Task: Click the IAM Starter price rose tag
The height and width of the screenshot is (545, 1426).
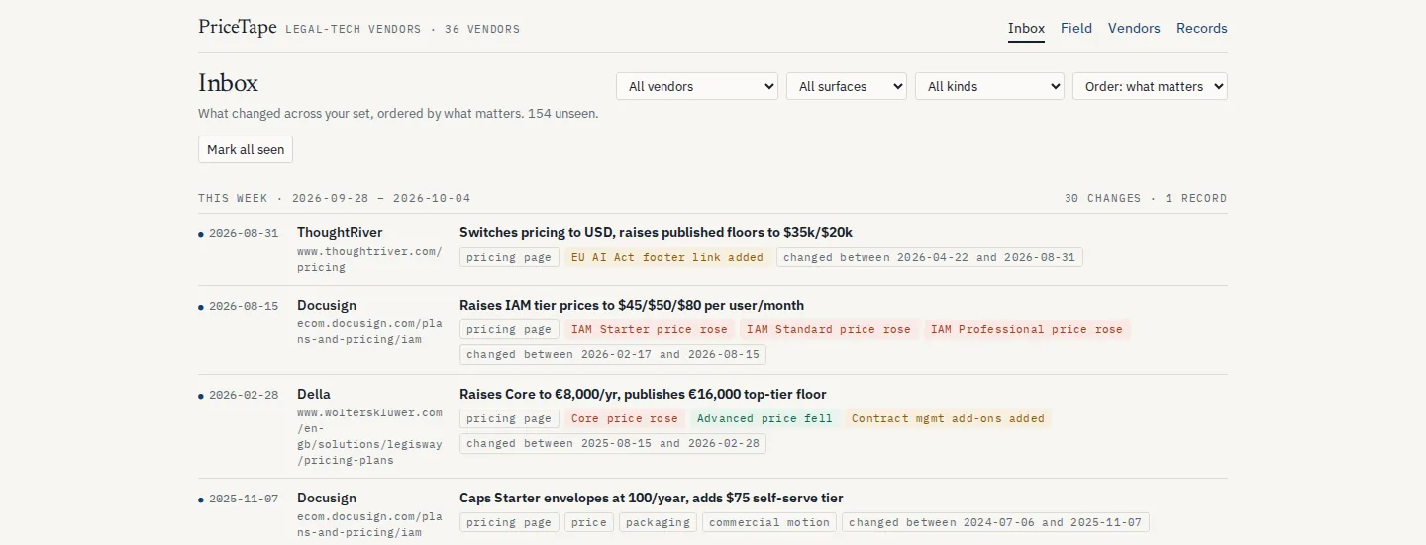Action: (649, 329)
